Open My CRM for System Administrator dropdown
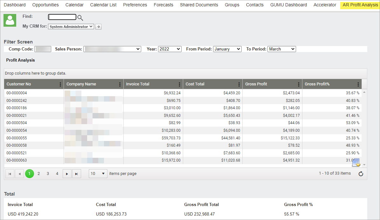Screen dimensions: 380x220 tap(71, 27)
